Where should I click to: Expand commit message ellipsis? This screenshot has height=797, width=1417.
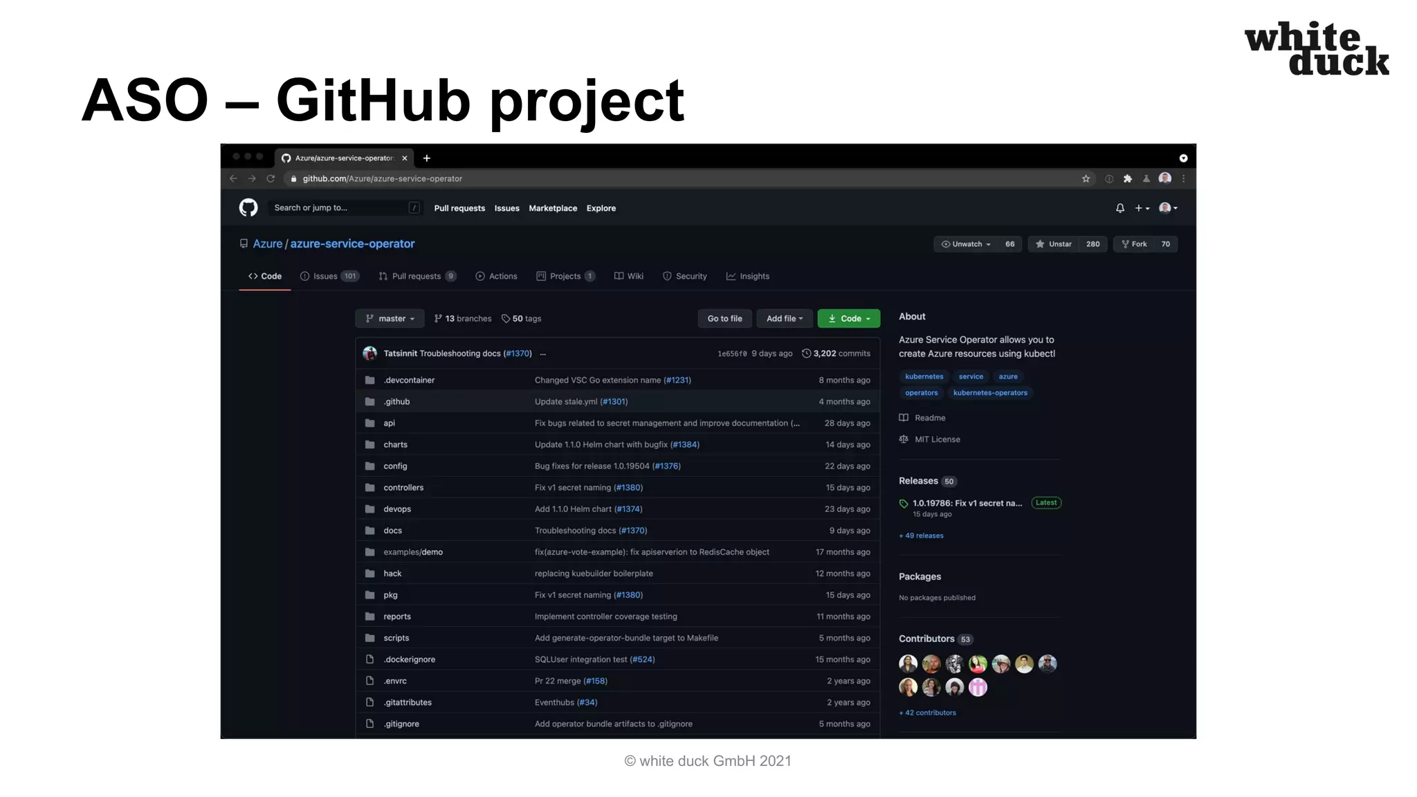point(543,354)
